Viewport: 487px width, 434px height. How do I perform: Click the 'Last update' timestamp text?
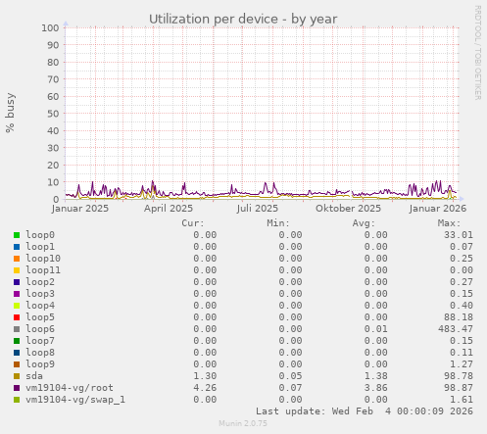tap(365, 411)
